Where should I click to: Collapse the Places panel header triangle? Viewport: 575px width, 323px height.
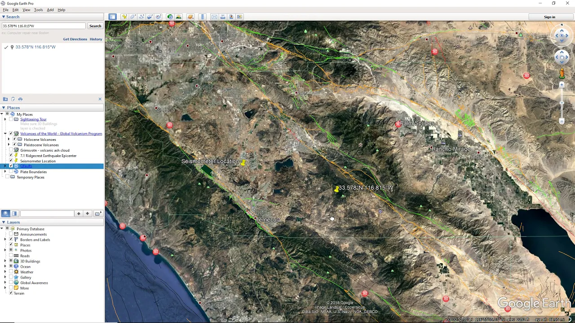(x=3, y=108)
